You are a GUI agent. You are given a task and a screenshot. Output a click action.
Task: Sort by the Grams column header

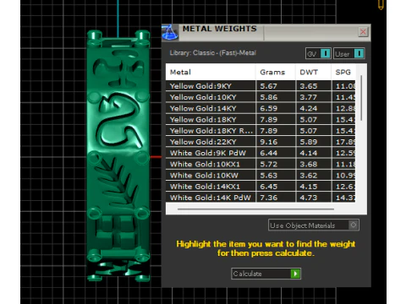[276, 72]
